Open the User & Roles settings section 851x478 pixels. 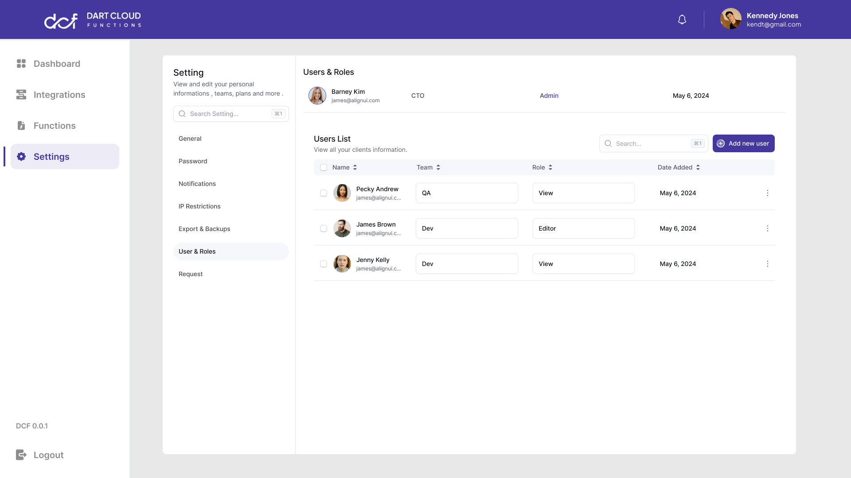point(230,251)
